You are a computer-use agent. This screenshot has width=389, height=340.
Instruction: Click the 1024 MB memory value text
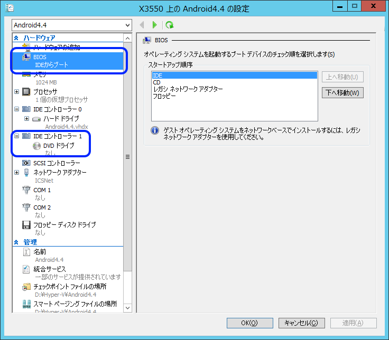click(46, 82)
